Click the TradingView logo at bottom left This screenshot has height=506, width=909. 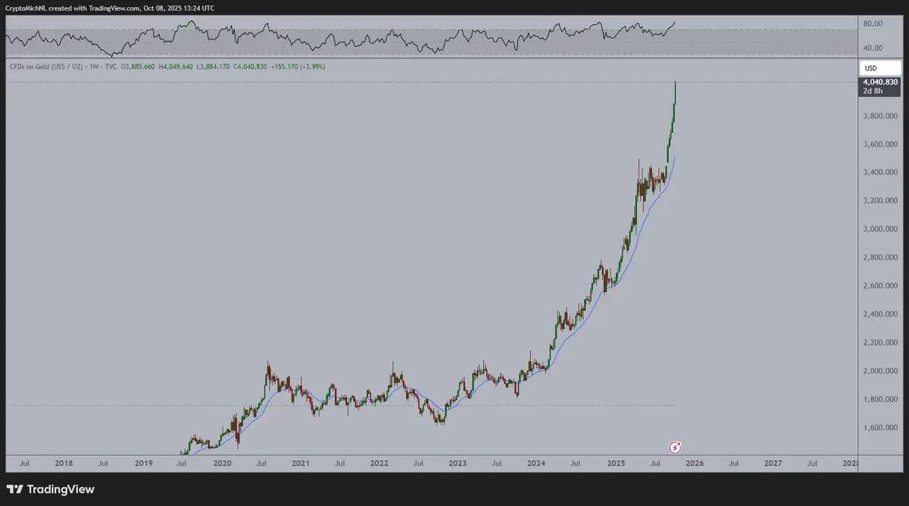(x=52, y=489)
